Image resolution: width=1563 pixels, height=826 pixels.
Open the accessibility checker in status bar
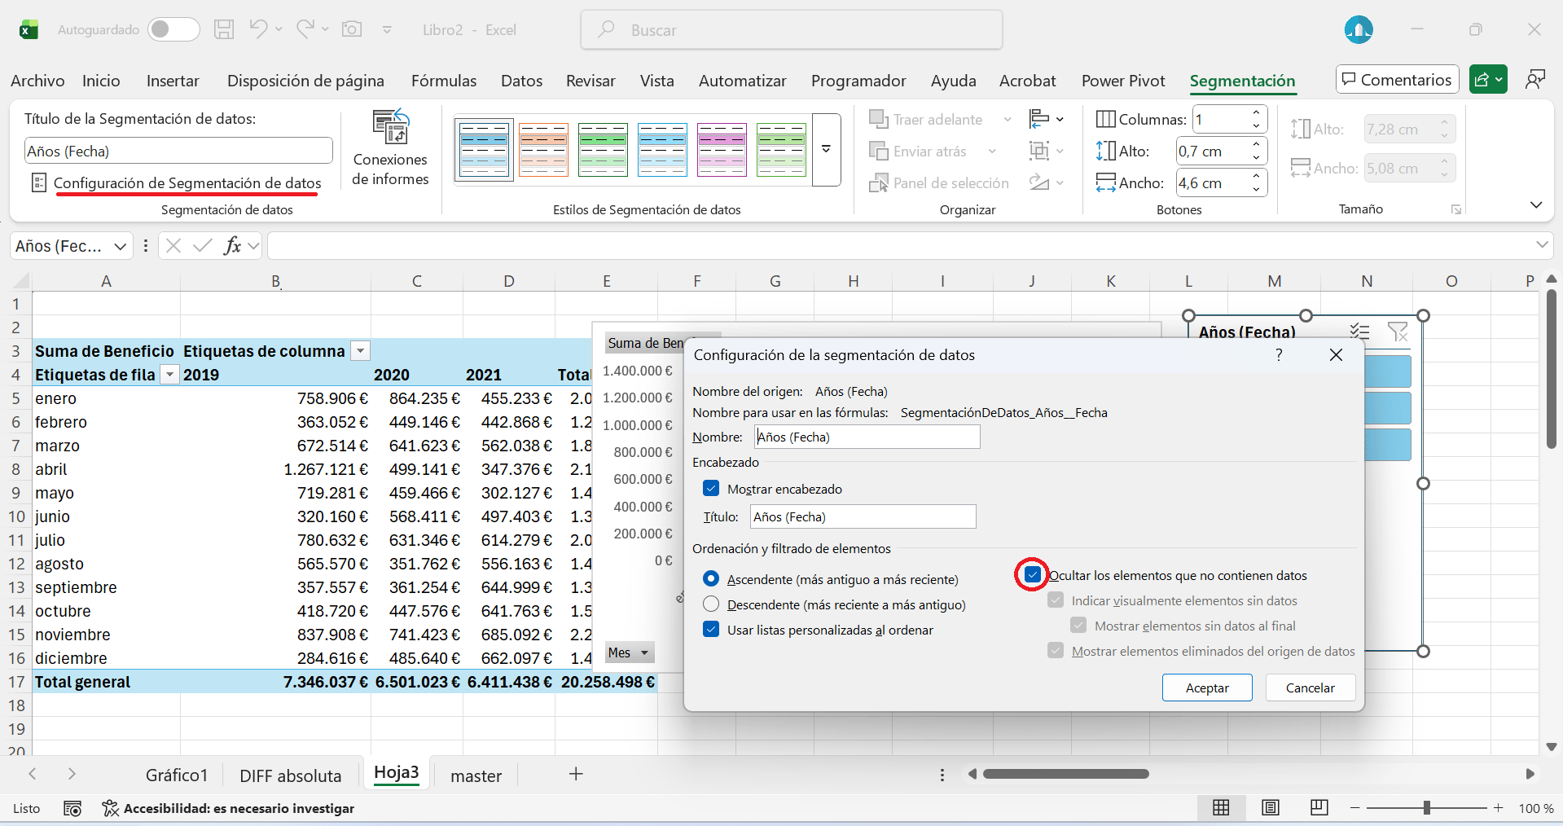[229, 808]
